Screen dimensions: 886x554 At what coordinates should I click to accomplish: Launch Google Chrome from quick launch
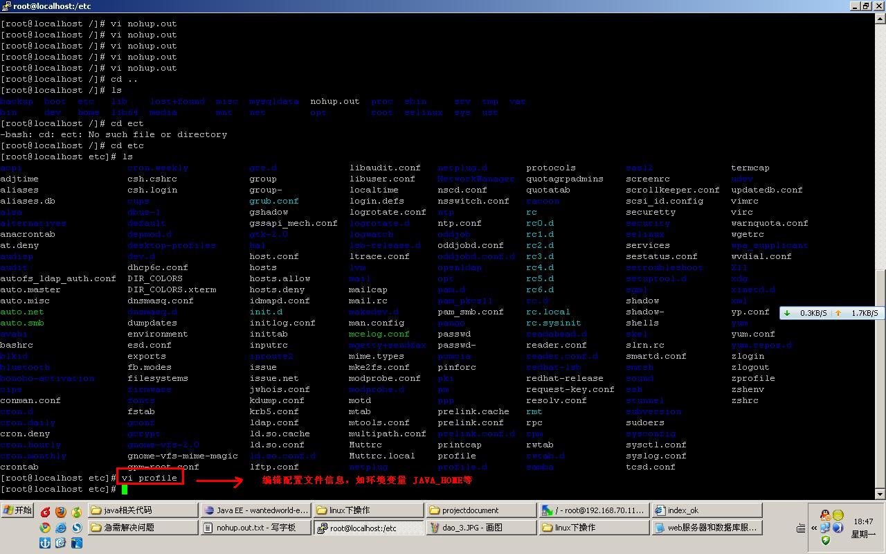[x=46, y=528]
